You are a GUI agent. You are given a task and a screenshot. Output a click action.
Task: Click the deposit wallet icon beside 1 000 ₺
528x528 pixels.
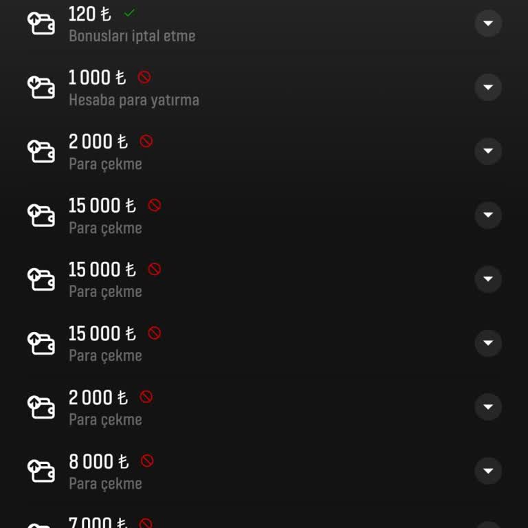41,87
